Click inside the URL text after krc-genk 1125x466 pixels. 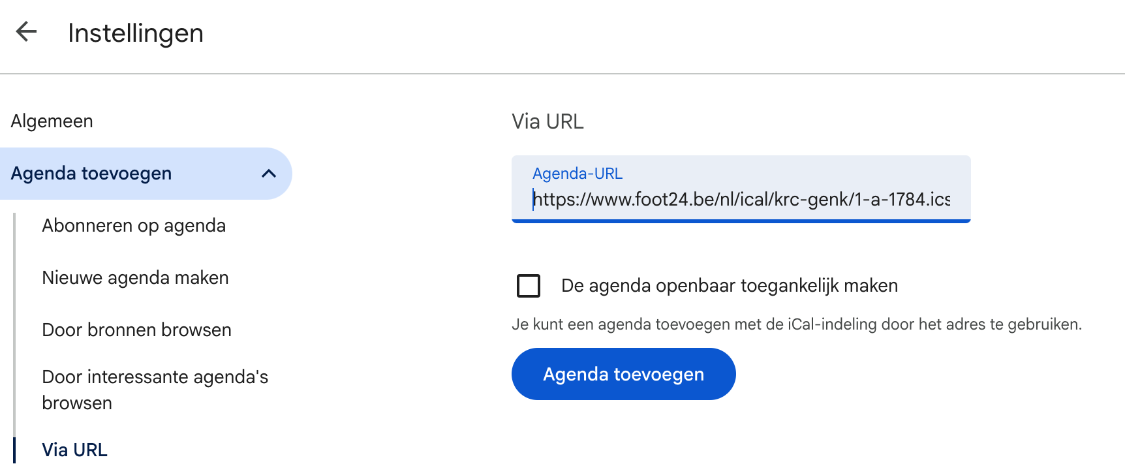(849, 199)
